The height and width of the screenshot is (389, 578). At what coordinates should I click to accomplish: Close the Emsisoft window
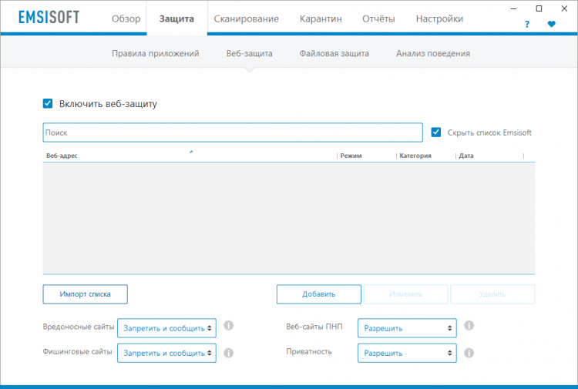[x=564, y=8]
